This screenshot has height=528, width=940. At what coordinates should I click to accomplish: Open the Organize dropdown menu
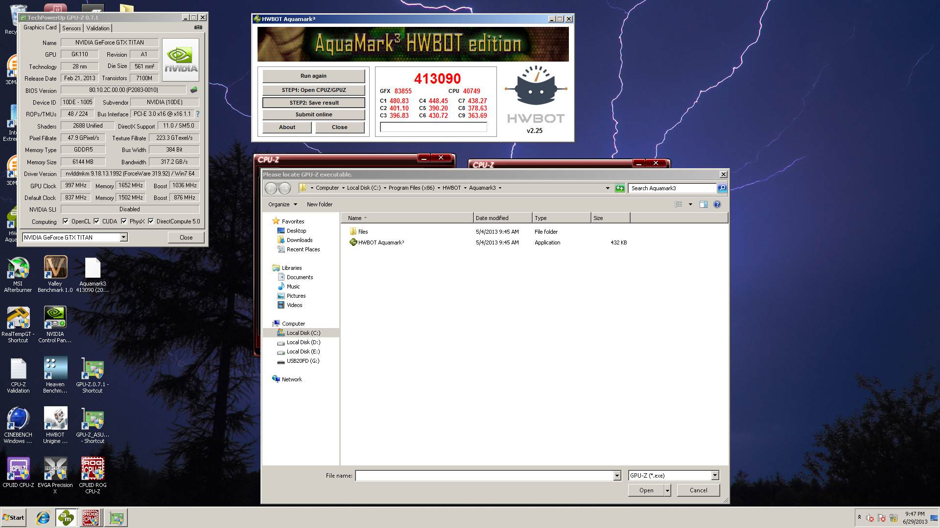(282, 204)
